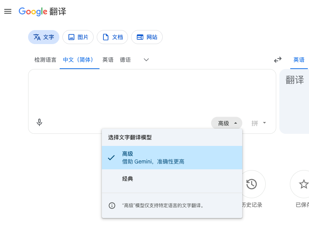
Task: Click the microphone voice input icon
Action: click(x=39, y=122)
